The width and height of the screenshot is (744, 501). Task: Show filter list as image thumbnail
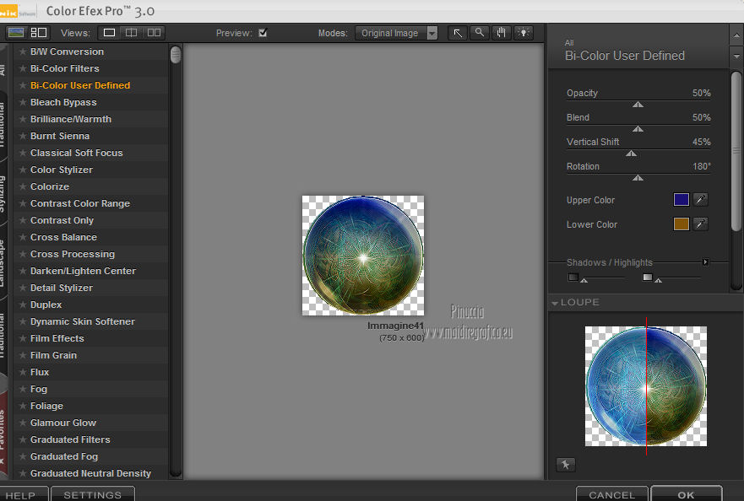[16, 33]
